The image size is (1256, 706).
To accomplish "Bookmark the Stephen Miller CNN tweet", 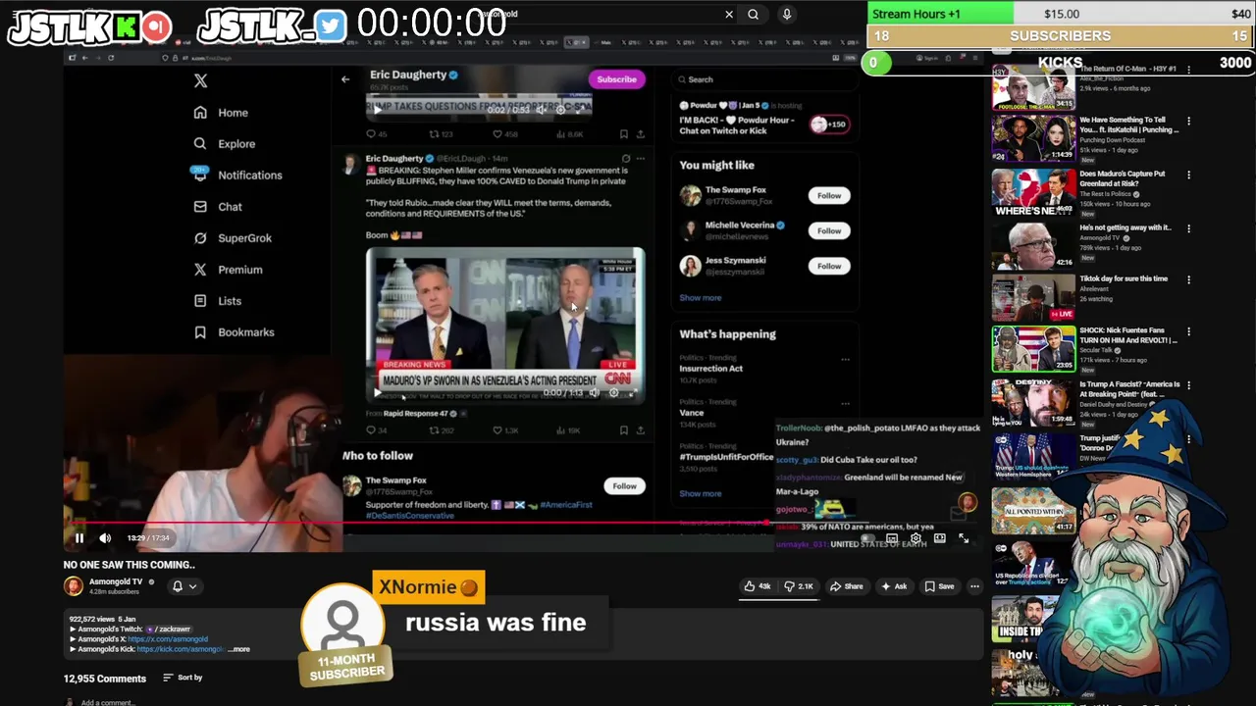I will [623, 430].
